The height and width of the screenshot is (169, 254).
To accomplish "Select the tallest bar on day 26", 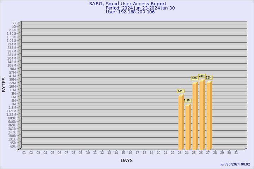I will (202, 115).
